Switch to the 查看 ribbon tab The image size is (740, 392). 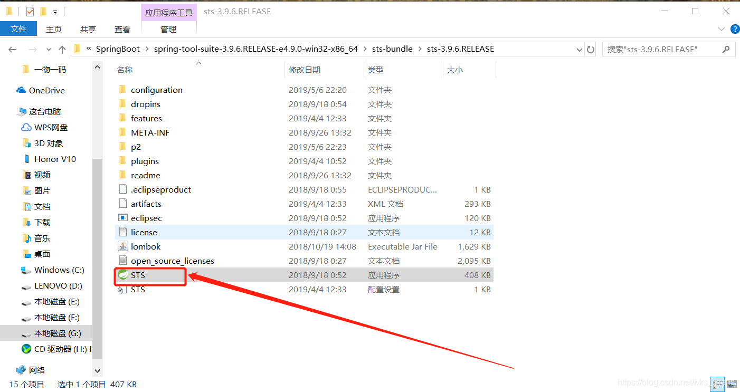point(122,29)
